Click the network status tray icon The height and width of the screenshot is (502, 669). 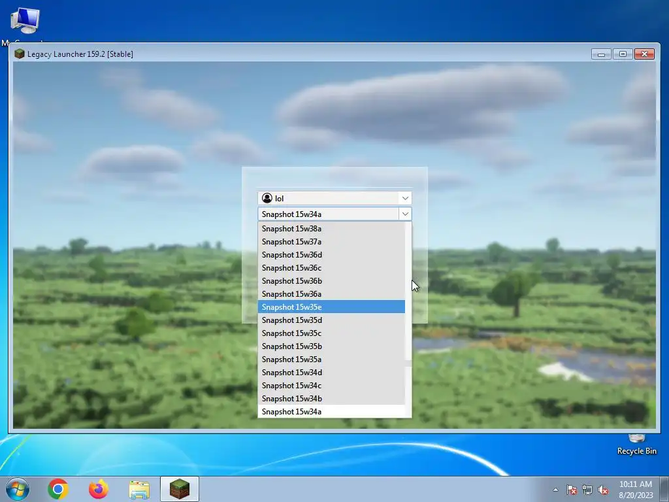point(587,490)
